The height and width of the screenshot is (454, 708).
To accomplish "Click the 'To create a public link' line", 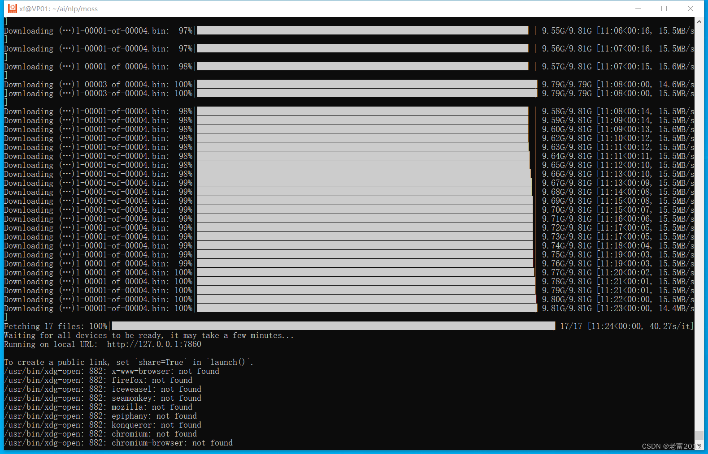I will coord(129,362).
